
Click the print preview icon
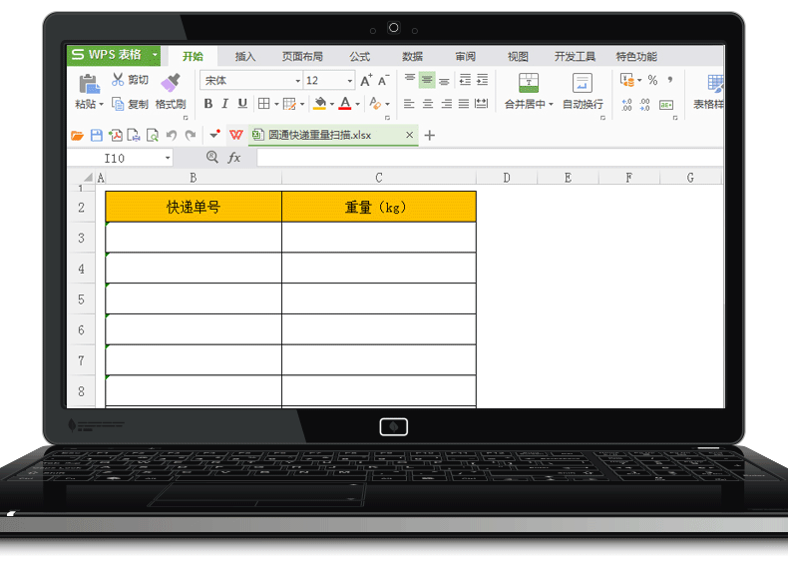[153, 135]
